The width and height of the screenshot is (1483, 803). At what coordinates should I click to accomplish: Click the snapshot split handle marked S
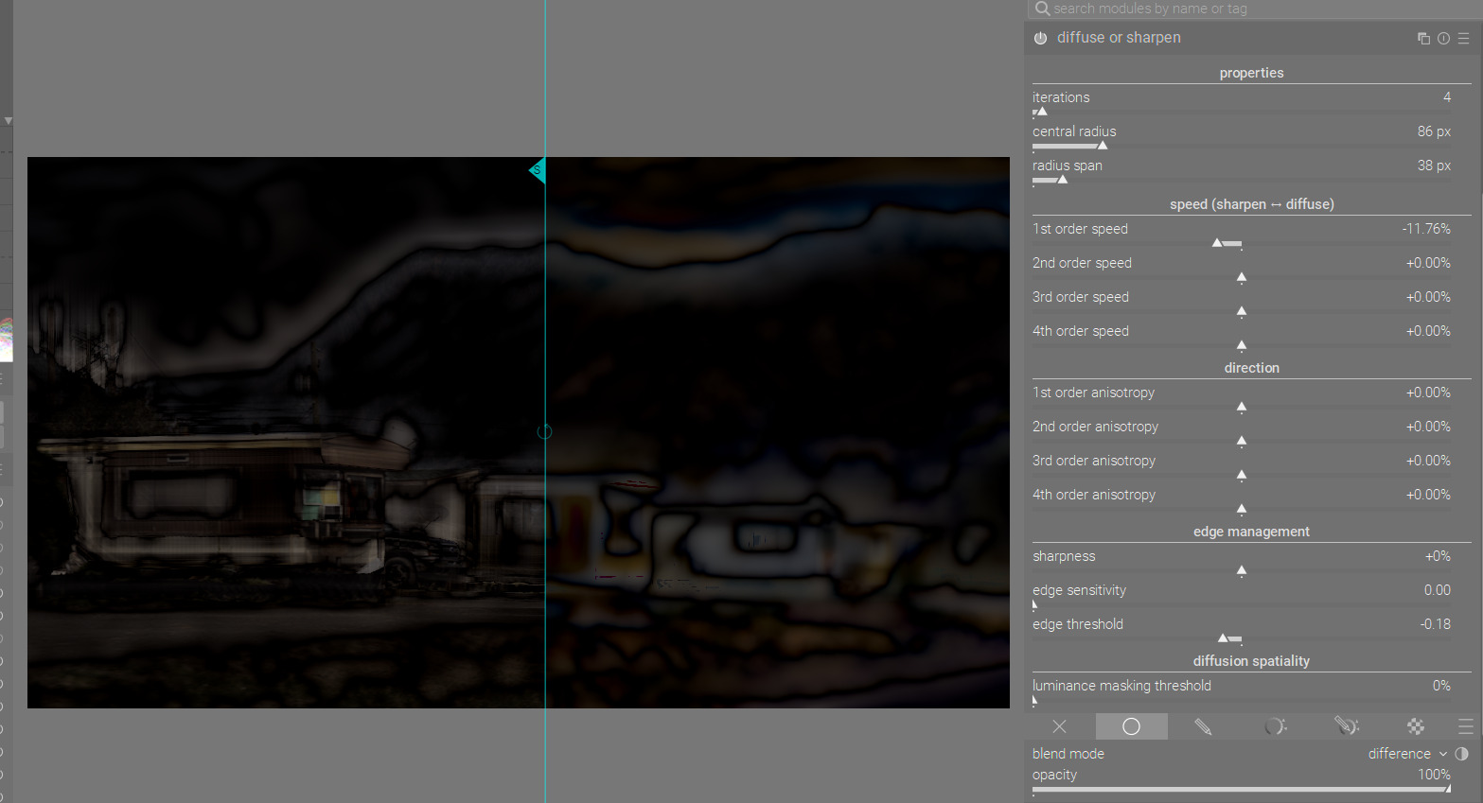coord(537,170)
